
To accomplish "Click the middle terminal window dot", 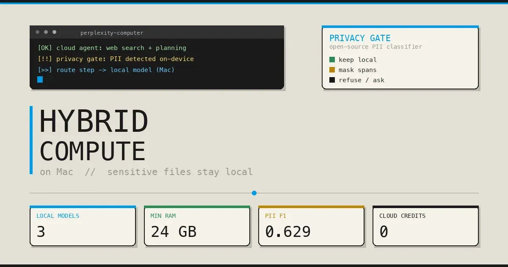I will 46,32.
